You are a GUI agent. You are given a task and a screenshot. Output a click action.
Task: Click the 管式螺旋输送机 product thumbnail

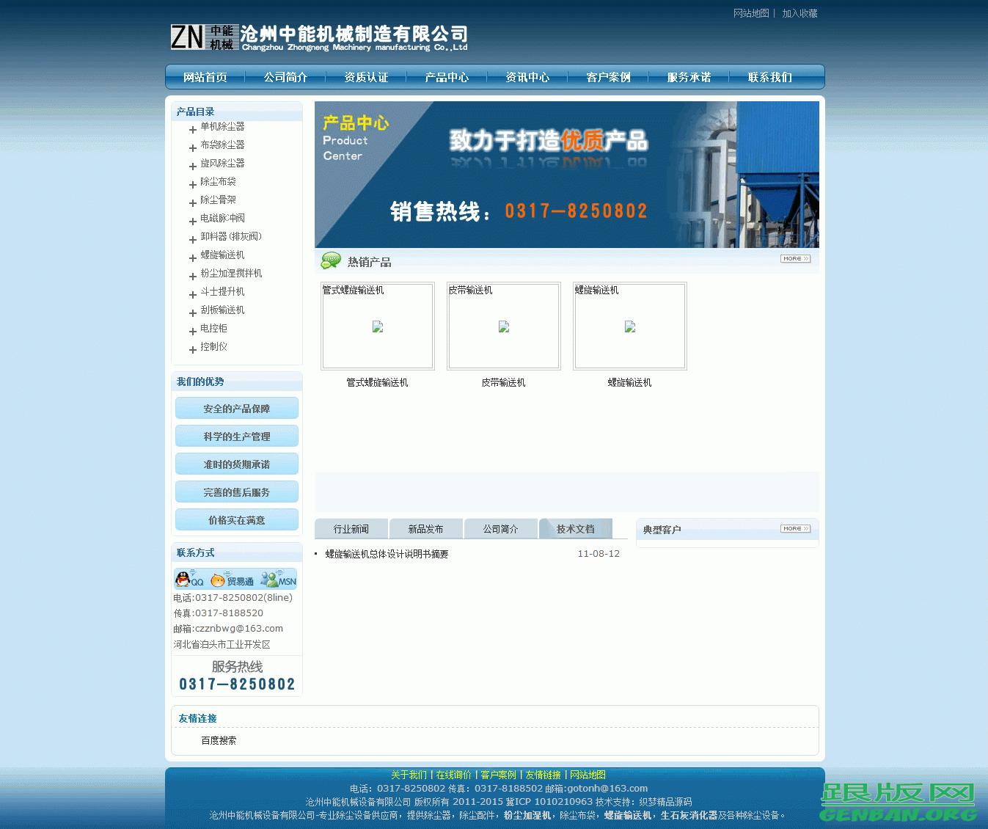click(x=377, y=326)
